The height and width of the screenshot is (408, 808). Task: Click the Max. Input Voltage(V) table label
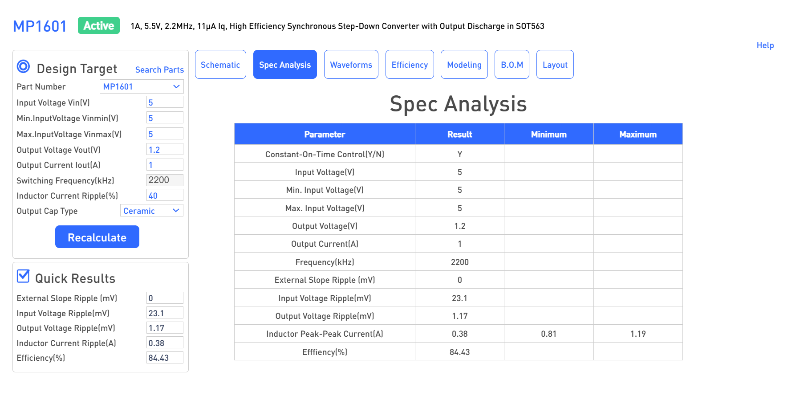[325, 208]
